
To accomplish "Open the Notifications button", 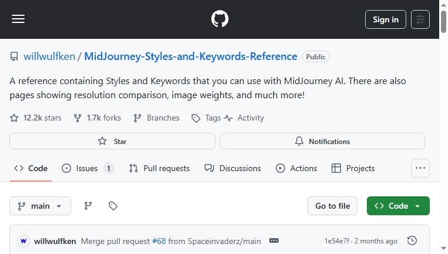I will 322,141.
